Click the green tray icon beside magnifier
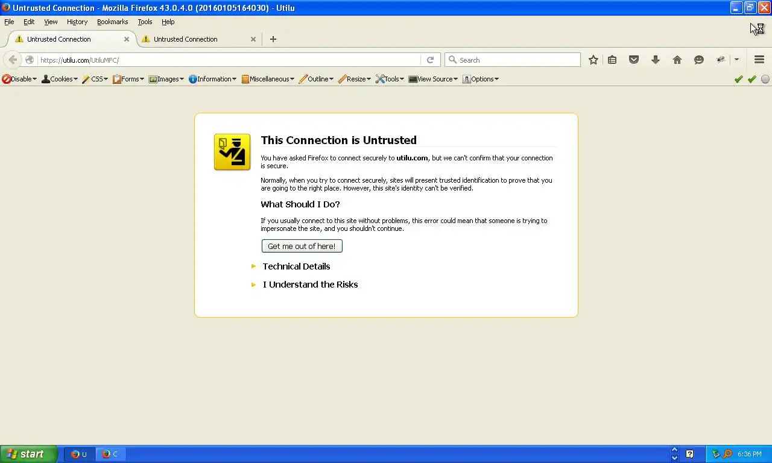The height and width of the screenshot is (463, 772). 716,454
